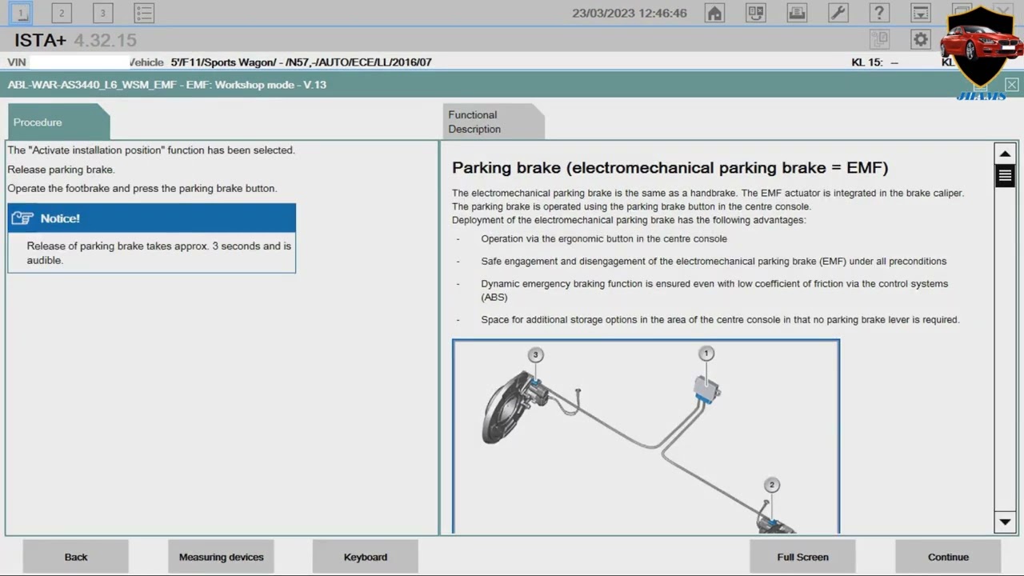Open the on-screen Keyboard
Viewport: 1024px width, 576px height.
click(x=366, y=557)
